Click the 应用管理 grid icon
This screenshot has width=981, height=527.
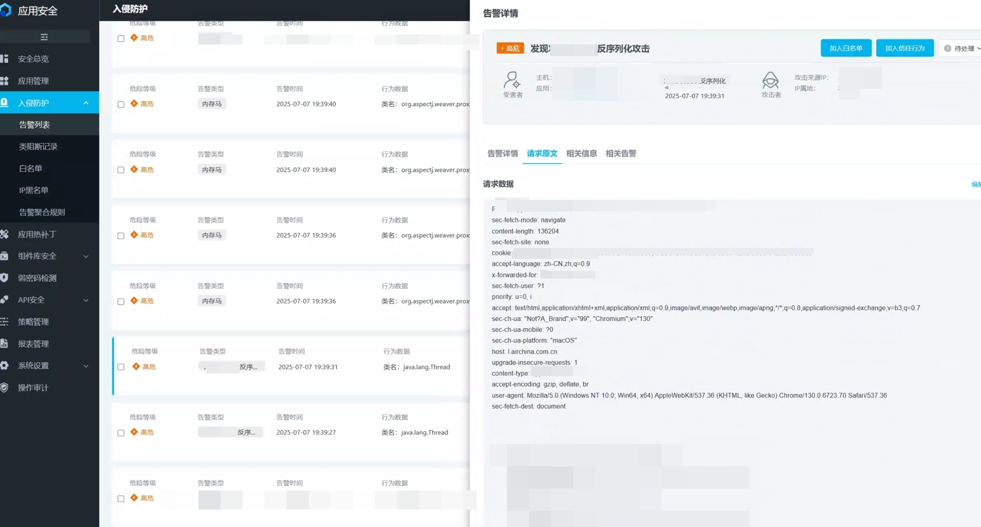pos(4,81)
